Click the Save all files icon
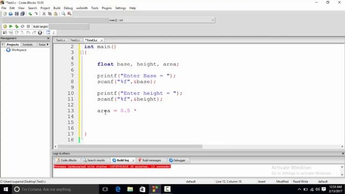This screenshot has width=345, height=194. pyautogui.click(x=23, y=14)
